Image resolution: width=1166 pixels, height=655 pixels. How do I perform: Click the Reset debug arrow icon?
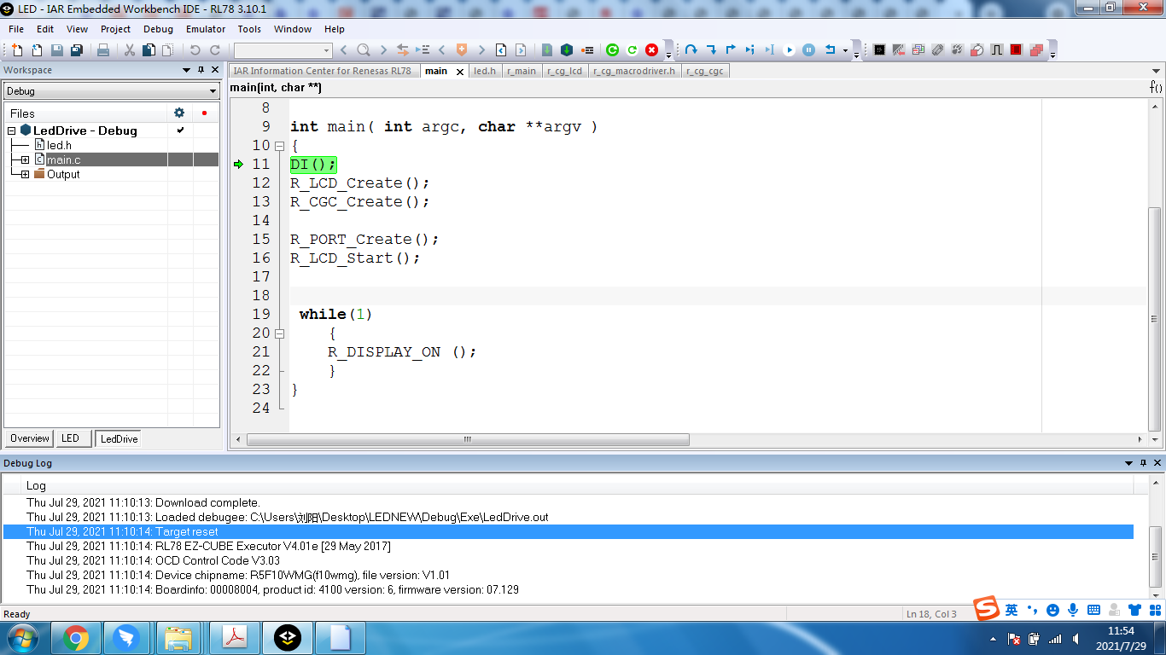pyautogui.click(x=830, y=50)
